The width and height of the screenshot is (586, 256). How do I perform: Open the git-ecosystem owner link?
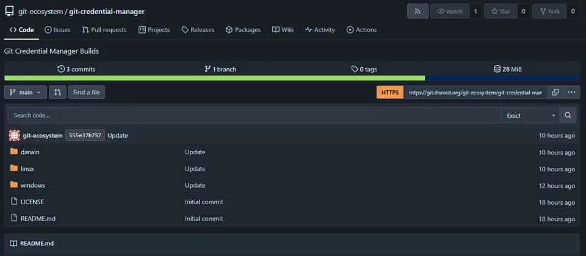(x=41, y=12)
